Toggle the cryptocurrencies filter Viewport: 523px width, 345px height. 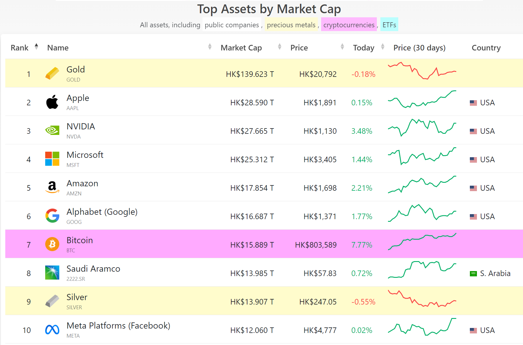tap(349, 25)
